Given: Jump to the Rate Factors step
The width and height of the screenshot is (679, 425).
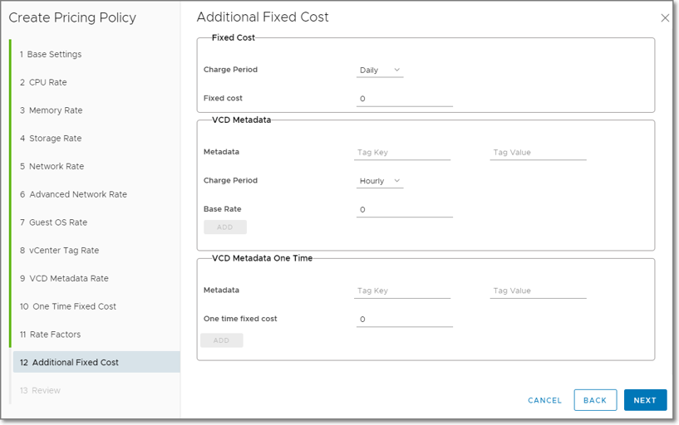Looking at the screenshot, I should (56, 335).
